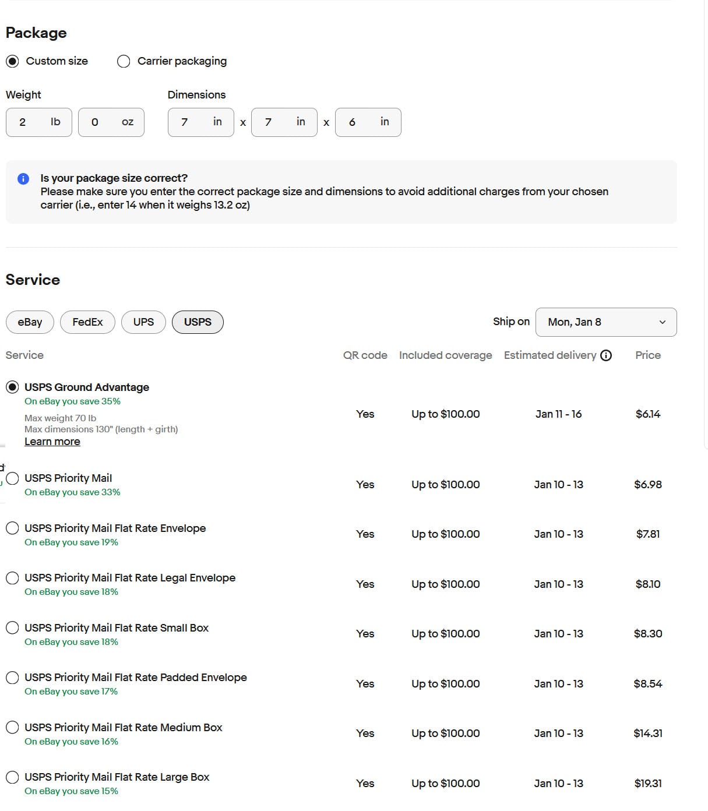Click the blue info icon in package size notice
This screenshot has height=811, width=708.
pyautogui.click(x=23, y=179)
